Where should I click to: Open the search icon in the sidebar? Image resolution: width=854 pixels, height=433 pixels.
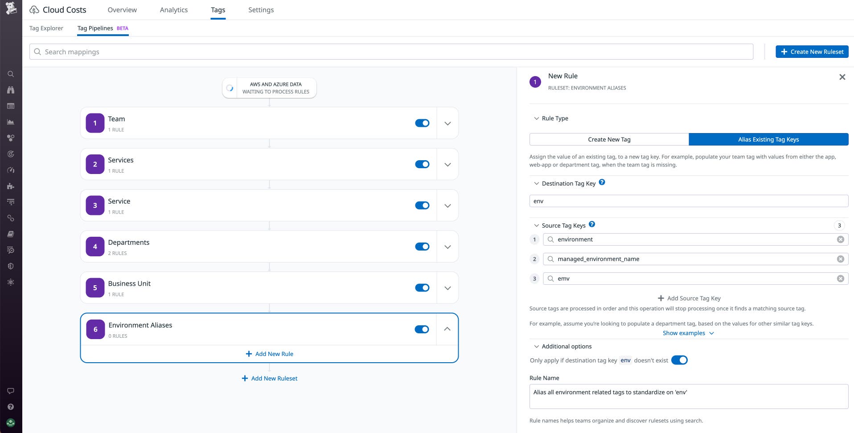pyautogui.click(x=11, y=74)
